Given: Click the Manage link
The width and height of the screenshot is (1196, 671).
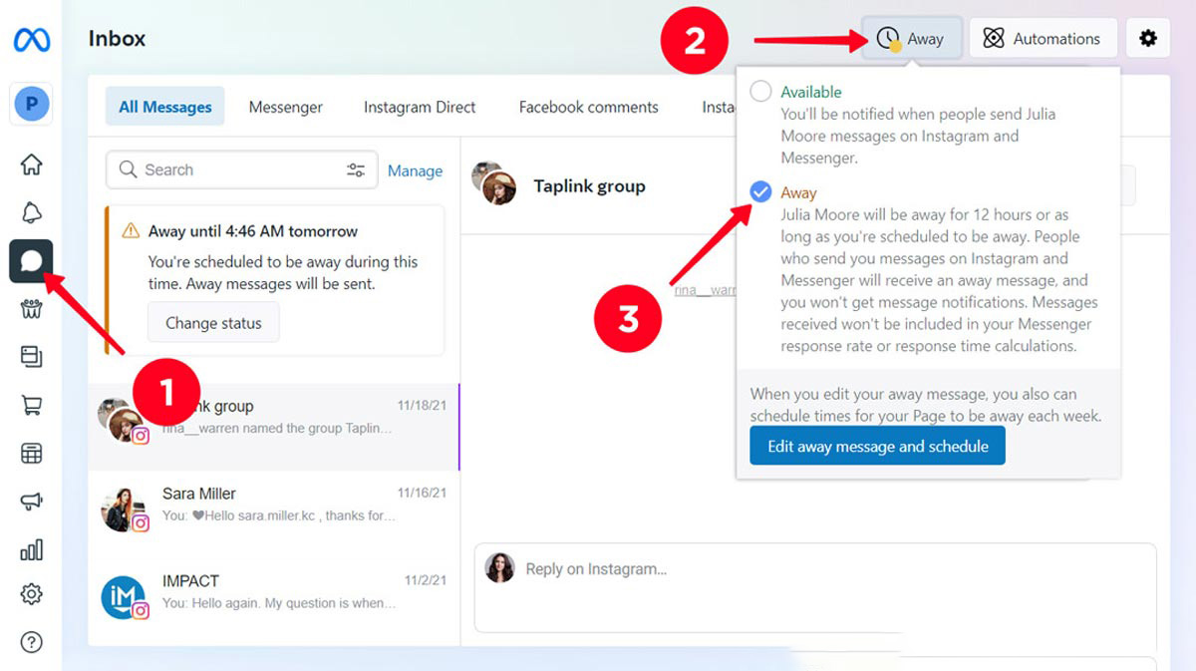Looking at the screenshot, I should click(415, 170).
